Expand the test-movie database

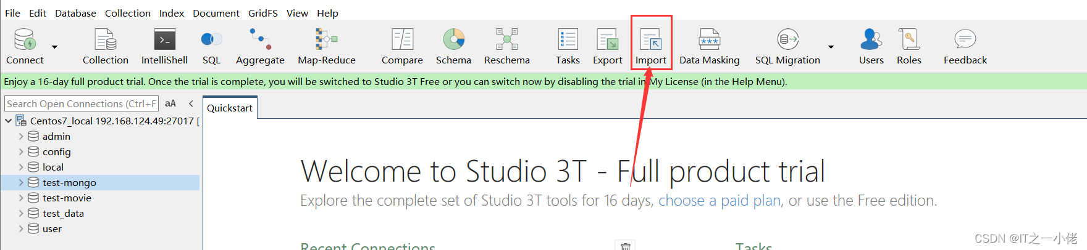coord(21,198)
